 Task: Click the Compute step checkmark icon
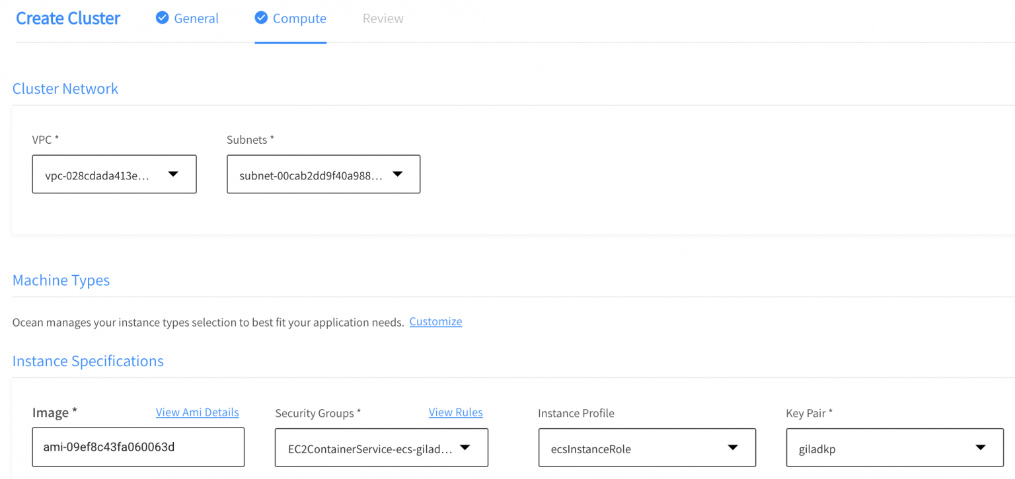[x=261, y=18]
